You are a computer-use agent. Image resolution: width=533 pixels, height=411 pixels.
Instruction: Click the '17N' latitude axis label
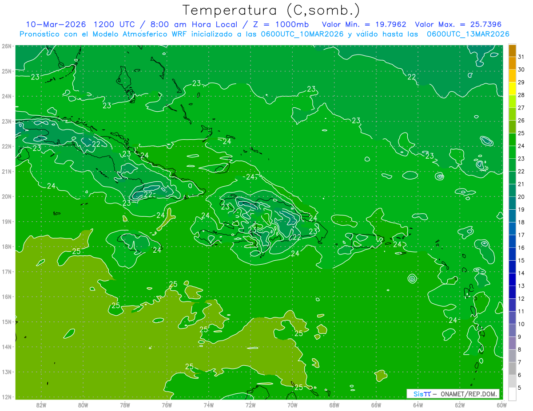[6, 272]
